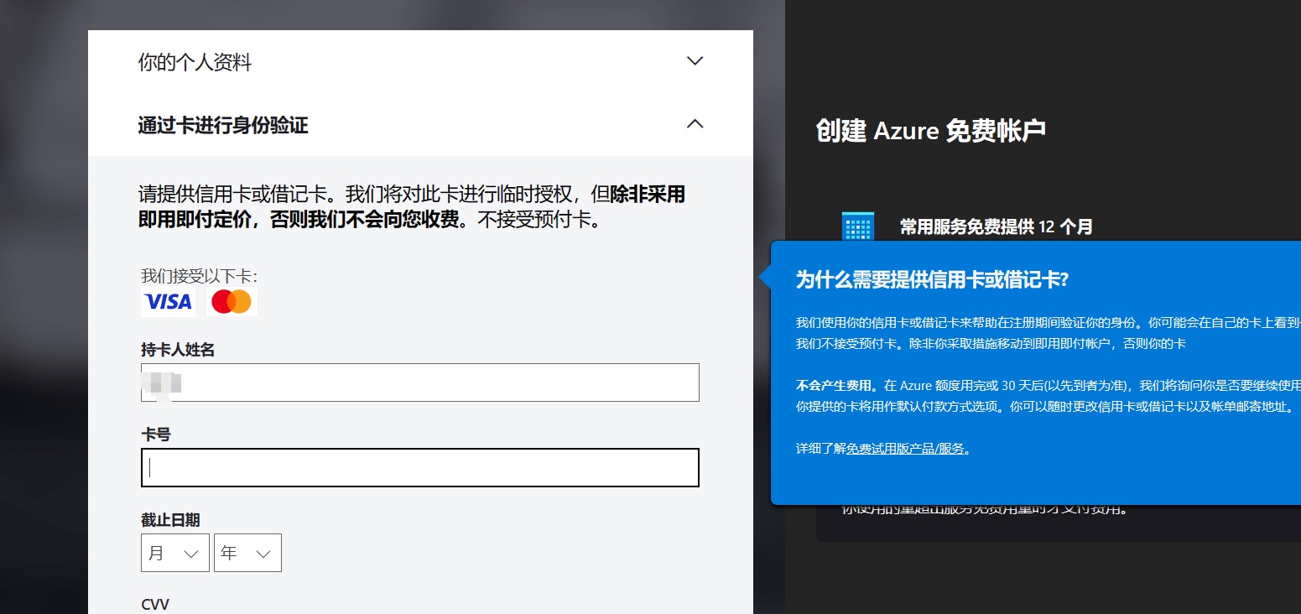Click the 截止日期 label
The width and height of the screenshot is (1301, 614).
170,520
